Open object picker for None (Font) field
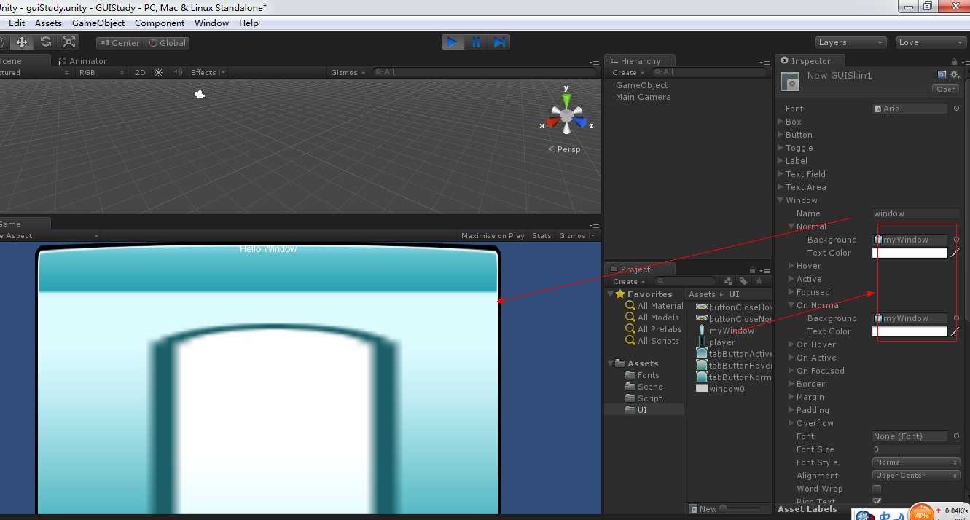The height and width of the screenshot is (520, 970). point(956,436)
